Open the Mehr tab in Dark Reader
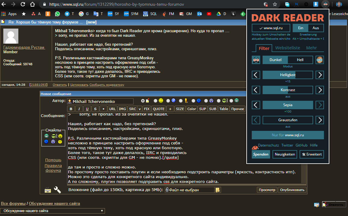The height and width of the screenshot is (216, 348). (311, 48)
